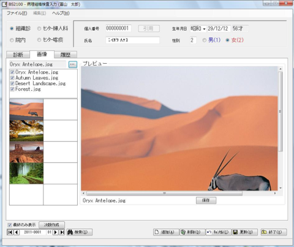Select the desert landscape buttes thumbnail
The width and height of the screenshot is (294, 247).
pos(26,152)
